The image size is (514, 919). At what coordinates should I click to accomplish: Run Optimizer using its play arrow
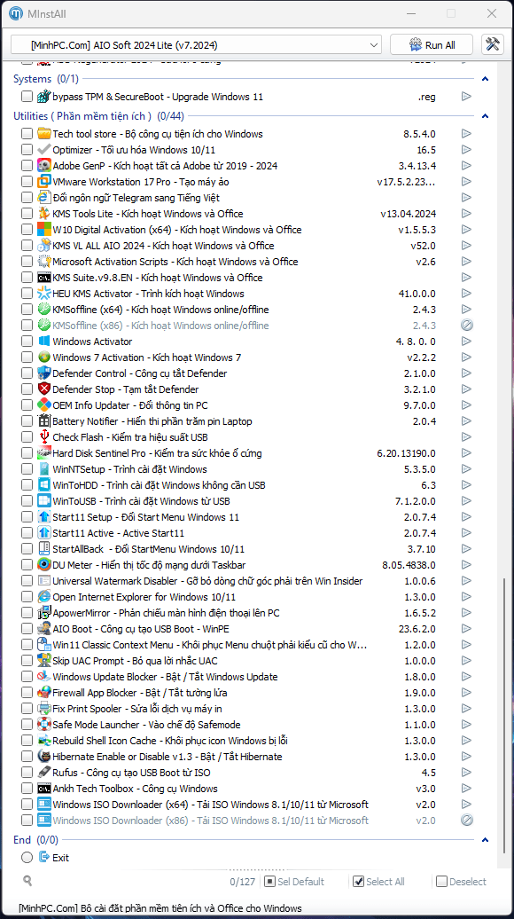tap(466, 150)
